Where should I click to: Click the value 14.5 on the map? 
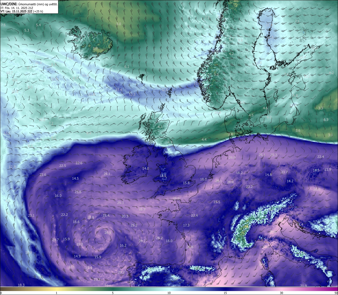pyautogui.click(x=75, y=178)
